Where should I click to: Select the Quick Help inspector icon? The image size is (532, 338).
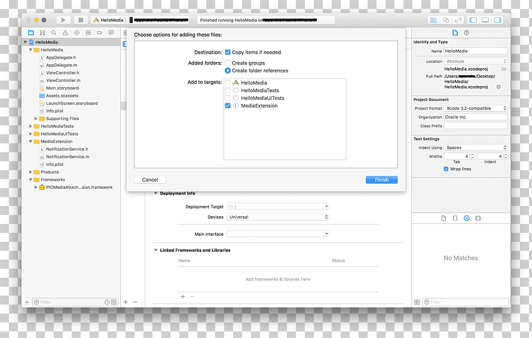tap(466, 32)
